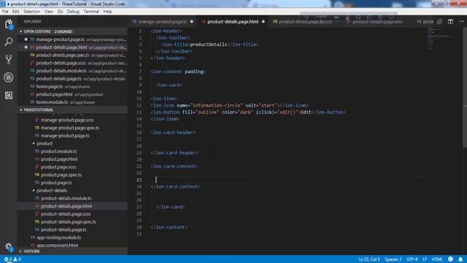Change HTML language mode
467x263 pixels.
tap(437, 259)
